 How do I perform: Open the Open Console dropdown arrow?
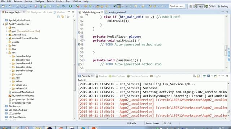click(219, 76)
